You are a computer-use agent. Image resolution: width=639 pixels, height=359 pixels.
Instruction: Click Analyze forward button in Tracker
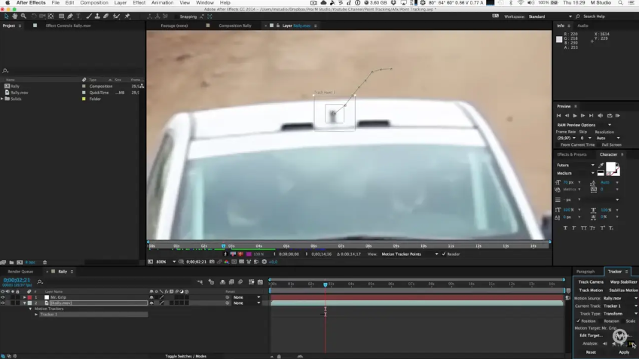pos(622,344)
